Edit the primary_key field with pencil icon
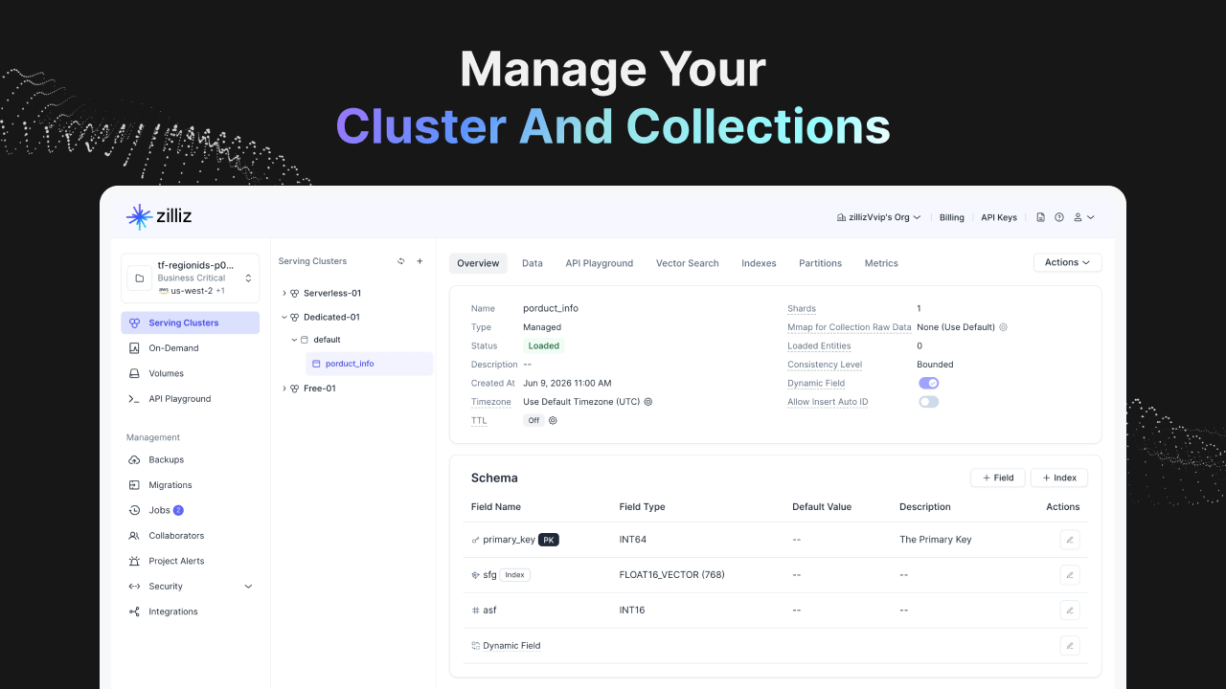 click(1070, 540)
